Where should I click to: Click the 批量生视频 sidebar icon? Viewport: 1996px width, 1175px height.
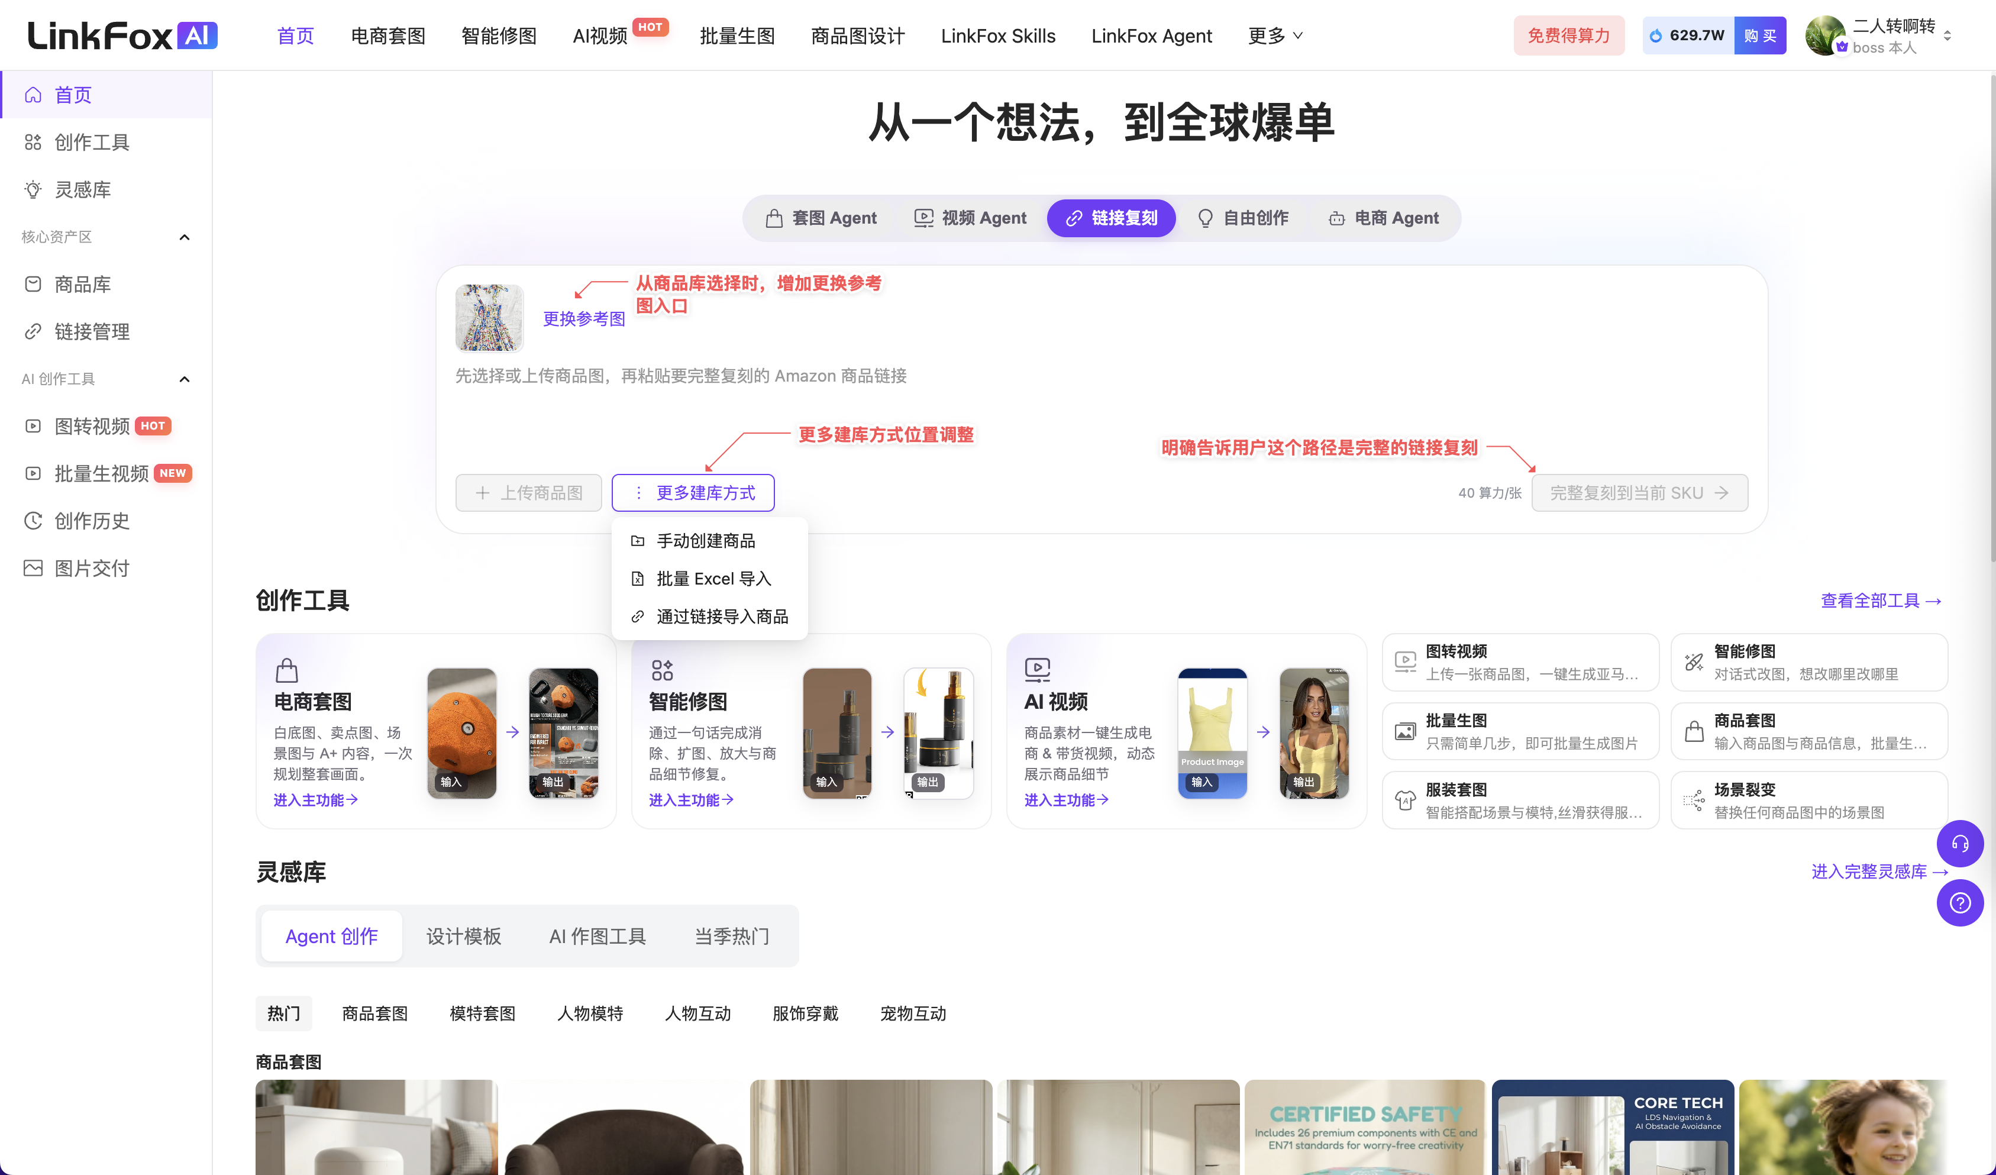(33, 474)
